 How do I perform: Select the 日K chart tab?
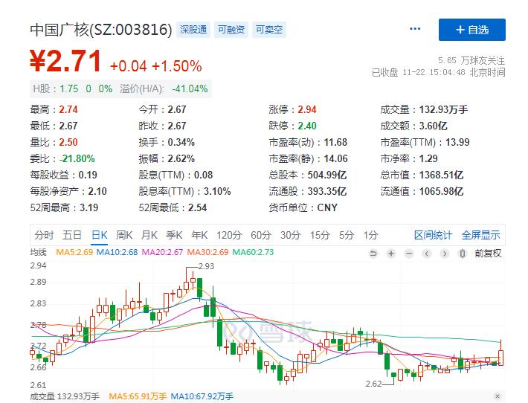point(100,235)
